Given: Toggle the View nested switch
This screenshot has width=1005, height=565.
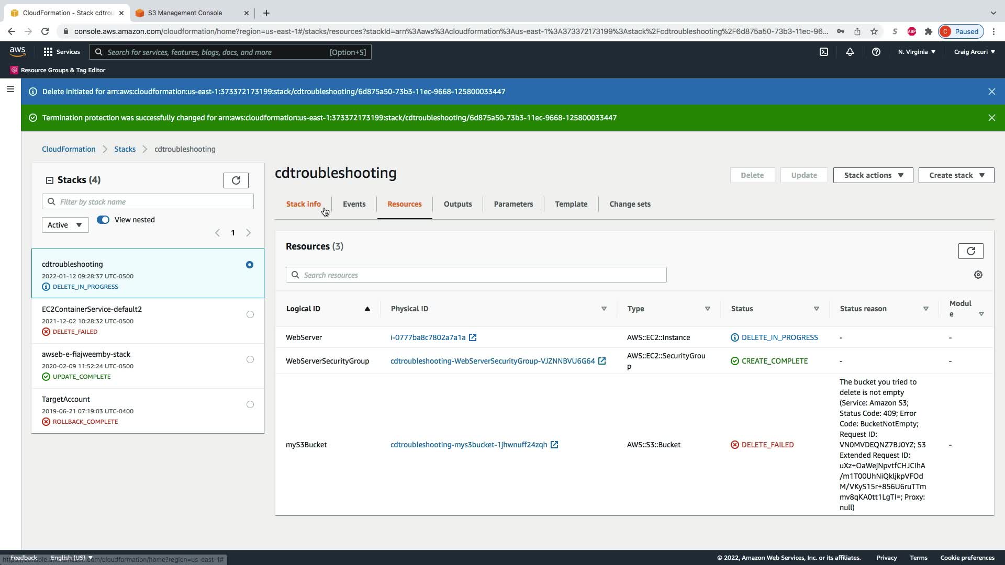Looking at the screenshot, I should pos(103,220).
